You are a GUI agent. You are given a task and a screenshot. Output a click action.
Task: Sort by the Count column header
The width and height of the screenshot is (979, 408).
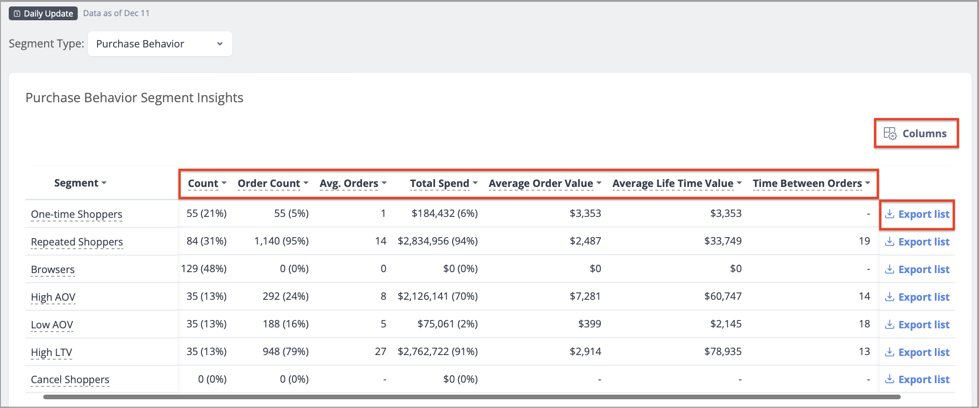207,183
